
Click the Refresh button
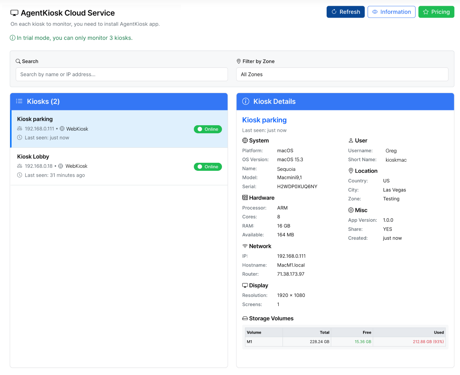click(x=345, y=12)
